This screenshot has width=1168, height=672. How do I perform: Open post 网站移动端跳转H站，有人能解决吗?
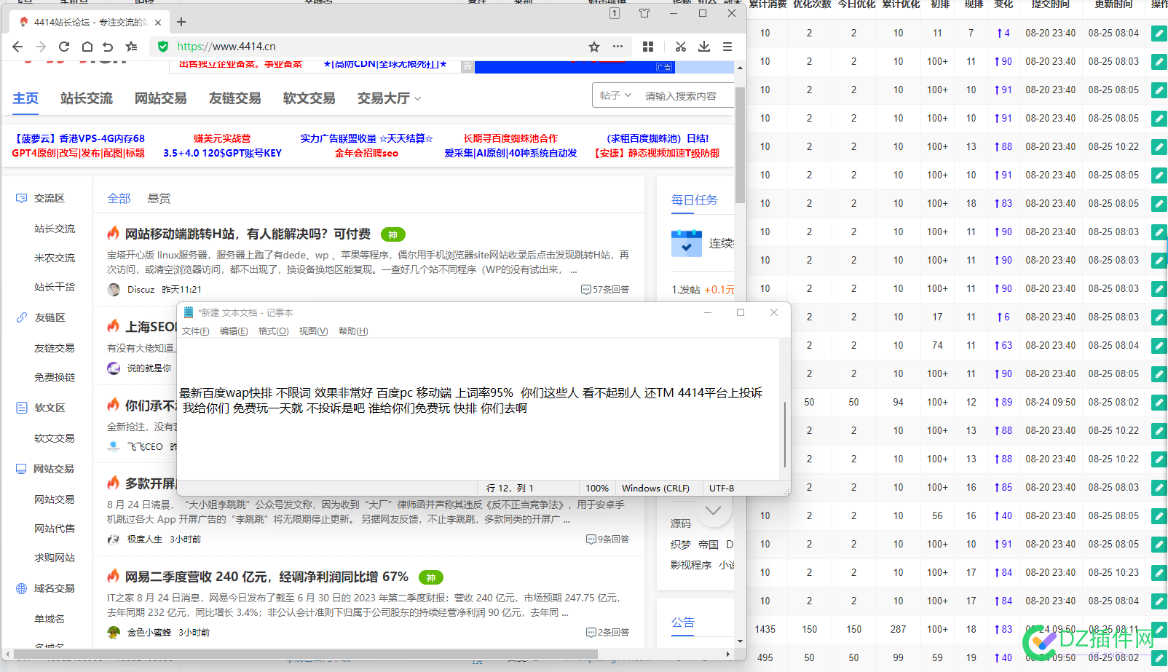coord(248,234)
